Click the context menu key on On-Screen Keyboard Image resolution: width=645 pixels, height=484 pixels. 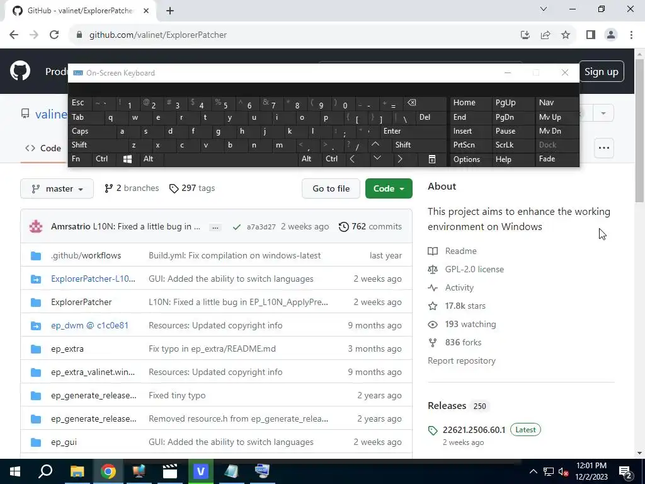pos(432,159)
